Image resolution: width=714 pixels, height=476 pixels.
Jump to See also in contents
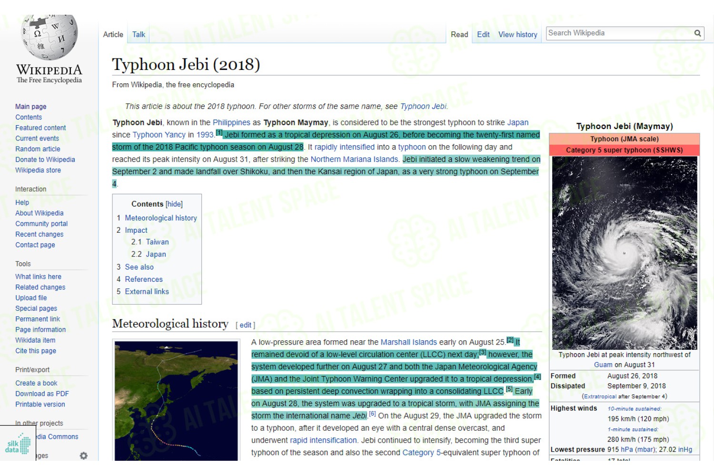139,267
